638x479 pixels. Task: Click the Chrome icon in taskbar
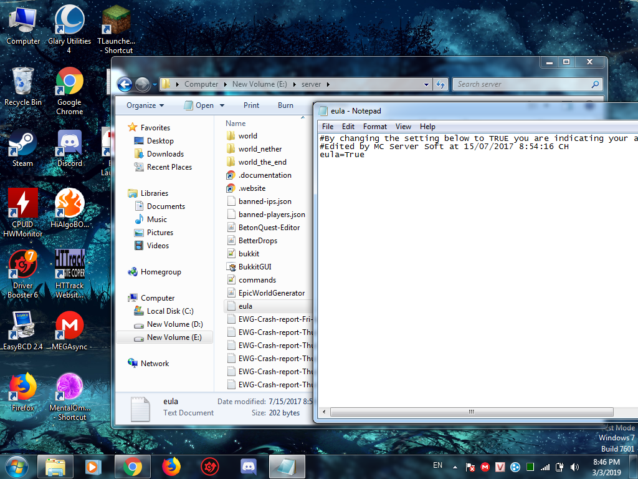[132, 466]
